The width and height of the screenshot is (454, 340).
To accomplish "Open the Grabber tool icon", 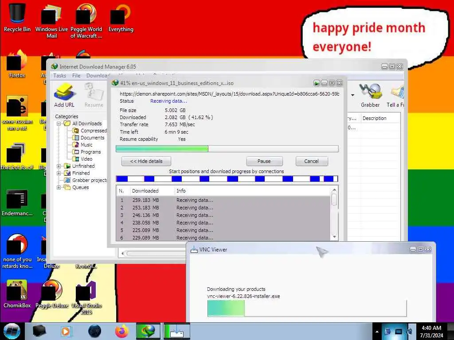I will 370,96.
